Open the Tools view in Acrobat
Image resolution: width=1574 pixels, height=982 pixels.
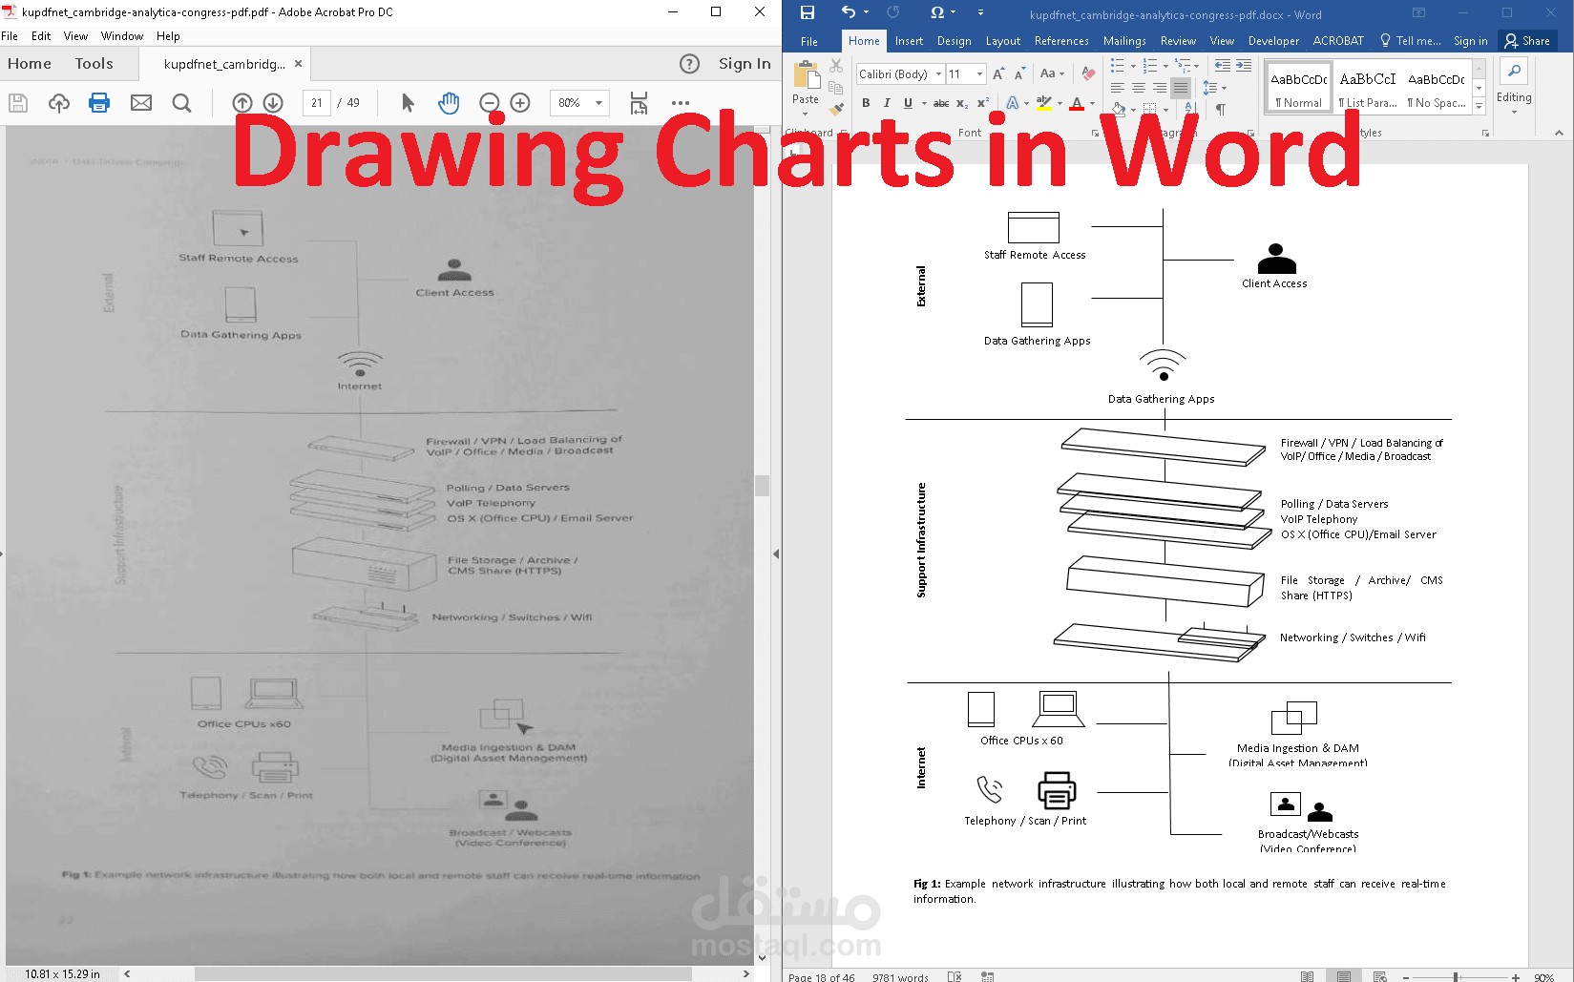94,64
